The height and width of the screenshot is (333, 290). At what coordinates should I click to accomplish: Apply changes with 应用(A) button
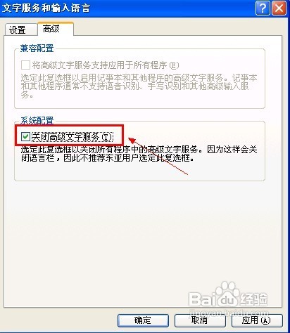pyautogui.click(x=257, y=320)
